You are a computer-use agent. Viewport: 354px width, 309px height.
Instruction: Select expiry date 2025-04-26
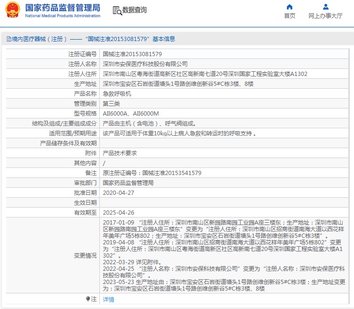coord(119,213)
